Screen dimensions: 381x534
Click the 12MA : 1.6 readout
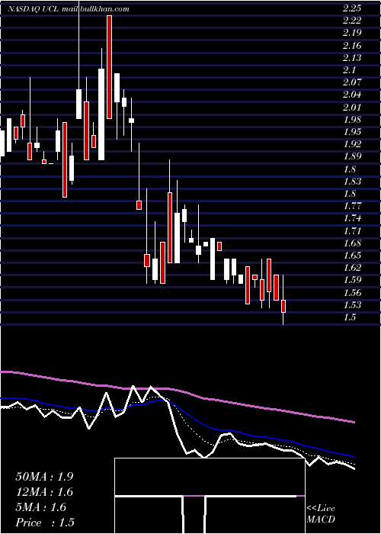tap(44, 492)
